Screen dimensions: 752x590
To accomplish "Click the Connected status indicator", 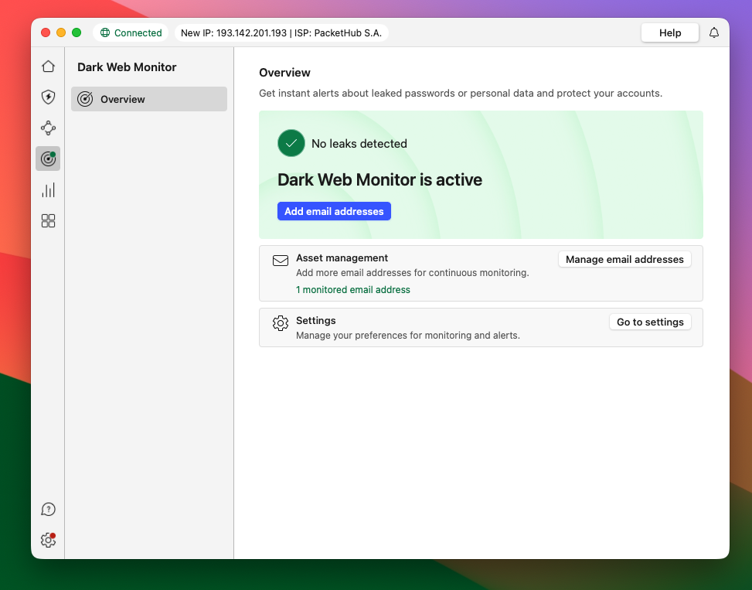I will coord(131,32).
